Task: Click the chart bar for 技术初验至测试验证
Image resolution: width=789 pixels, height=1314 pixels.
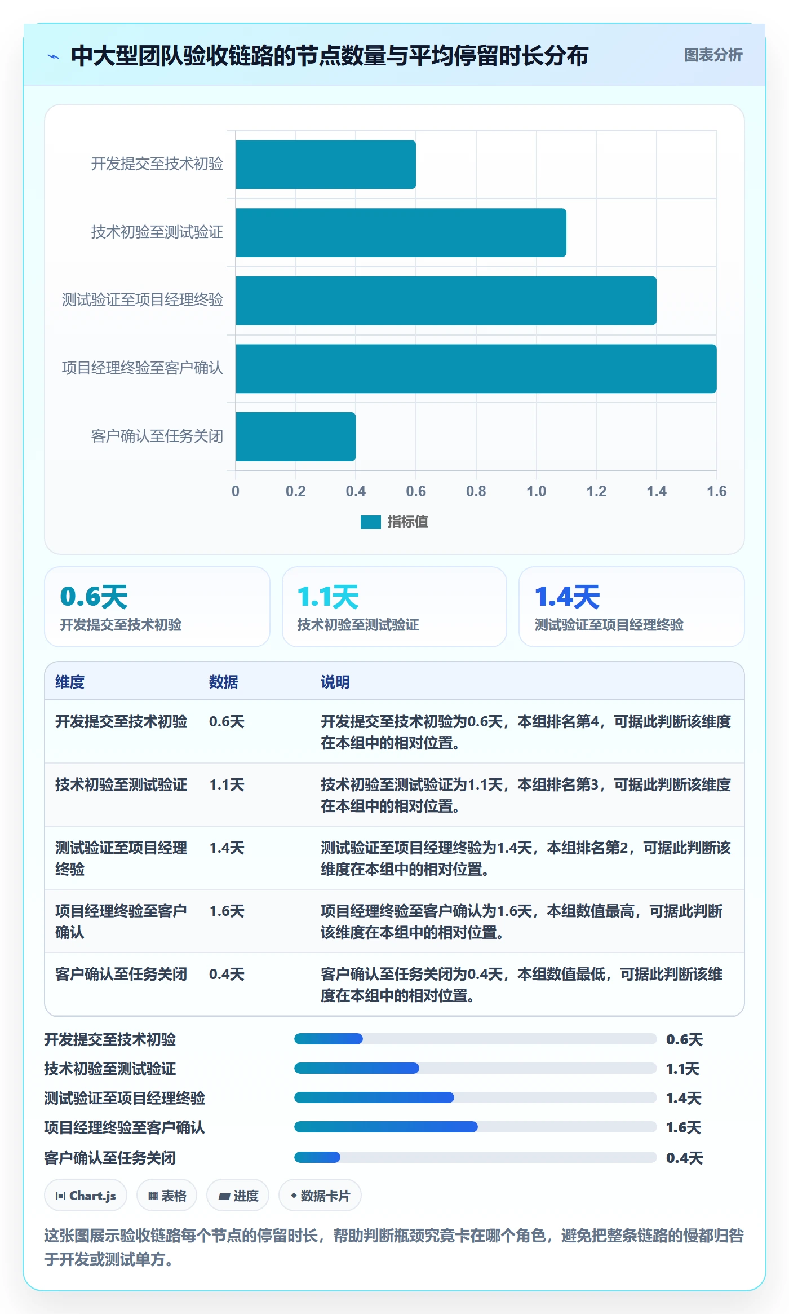Action: [401, 232]
